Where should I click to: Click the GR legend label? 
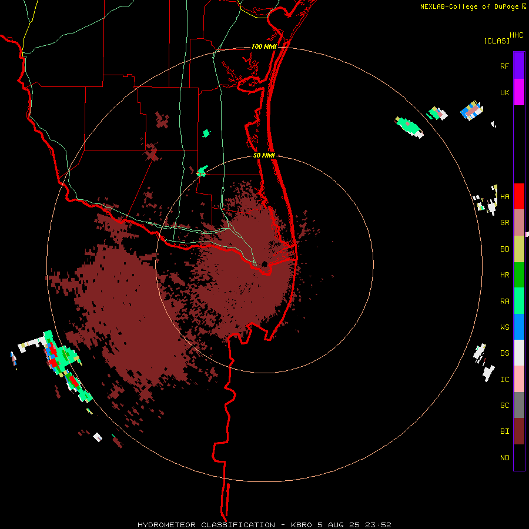(504, 223)
